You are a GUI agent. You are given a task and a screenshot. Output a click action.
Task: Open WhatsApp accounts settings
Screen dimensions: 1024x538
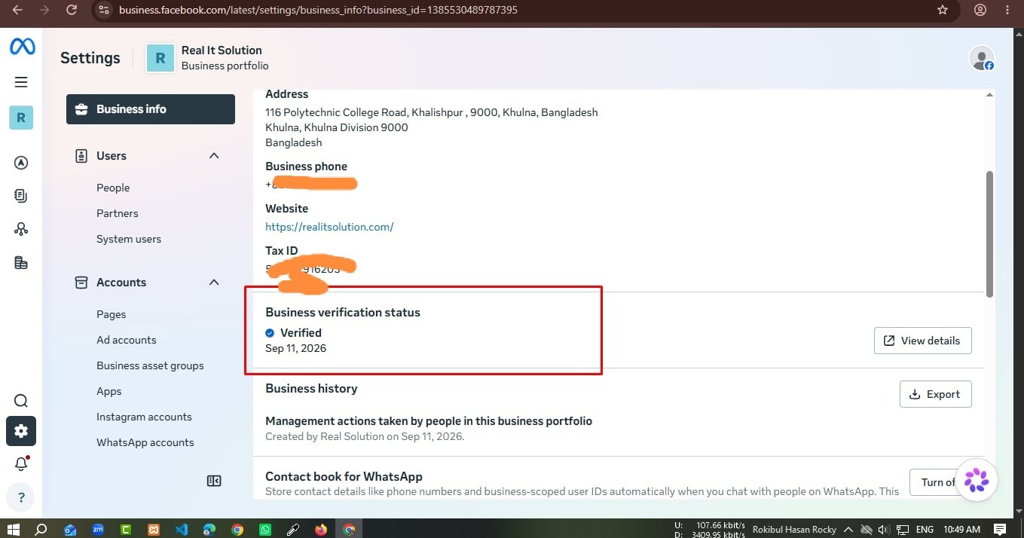pos(145,442)
